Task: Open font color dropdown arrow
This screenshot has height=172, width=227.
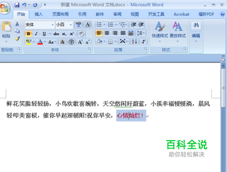Action: pos(45,42)
